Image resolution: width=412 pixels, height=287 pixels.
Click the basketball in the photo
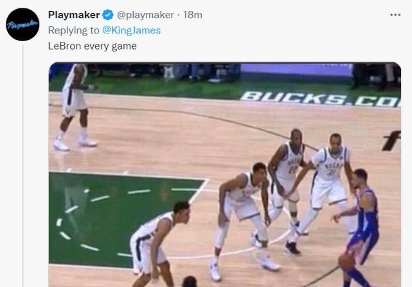click(346, 261)
